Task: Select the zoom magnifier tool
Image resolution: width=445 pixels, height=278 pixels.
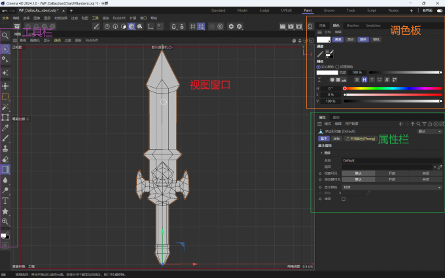Action: pyautogui.click(x=5, y=222)
